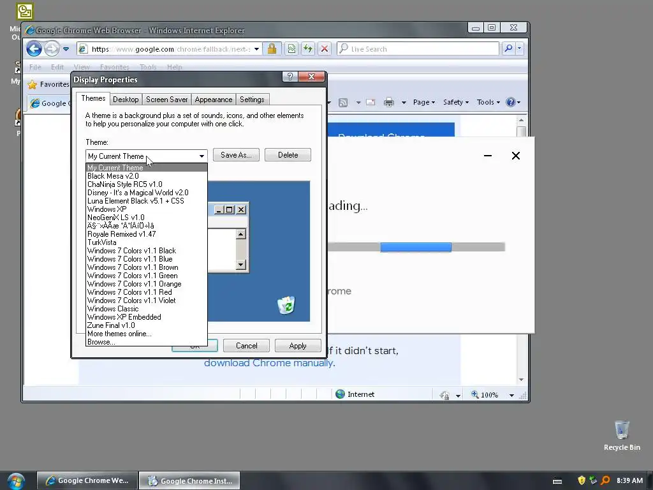Switch to the Desktop tab
The height and width of the screenshot is (490, 653).
coord(126,100)
